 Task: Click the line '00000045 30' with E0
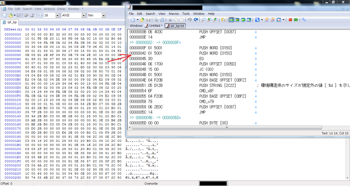click(167, 59)
